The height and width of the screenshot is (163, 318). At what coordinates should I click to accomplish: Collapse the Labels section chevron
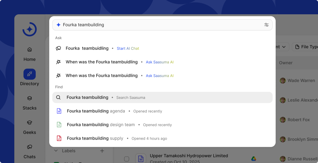[x=56, y=151]
